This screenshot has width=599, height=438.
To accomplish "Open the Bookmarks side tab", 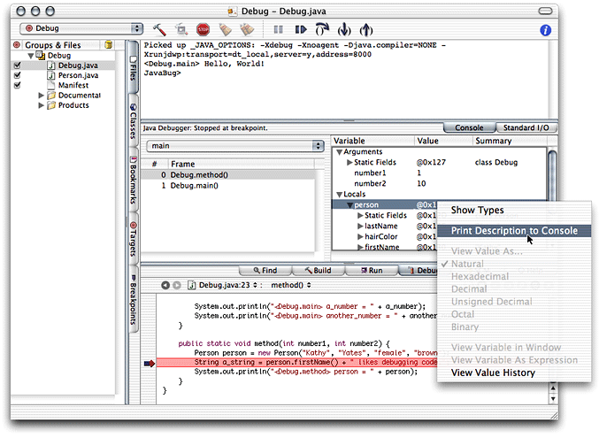I will coord(133,180).
